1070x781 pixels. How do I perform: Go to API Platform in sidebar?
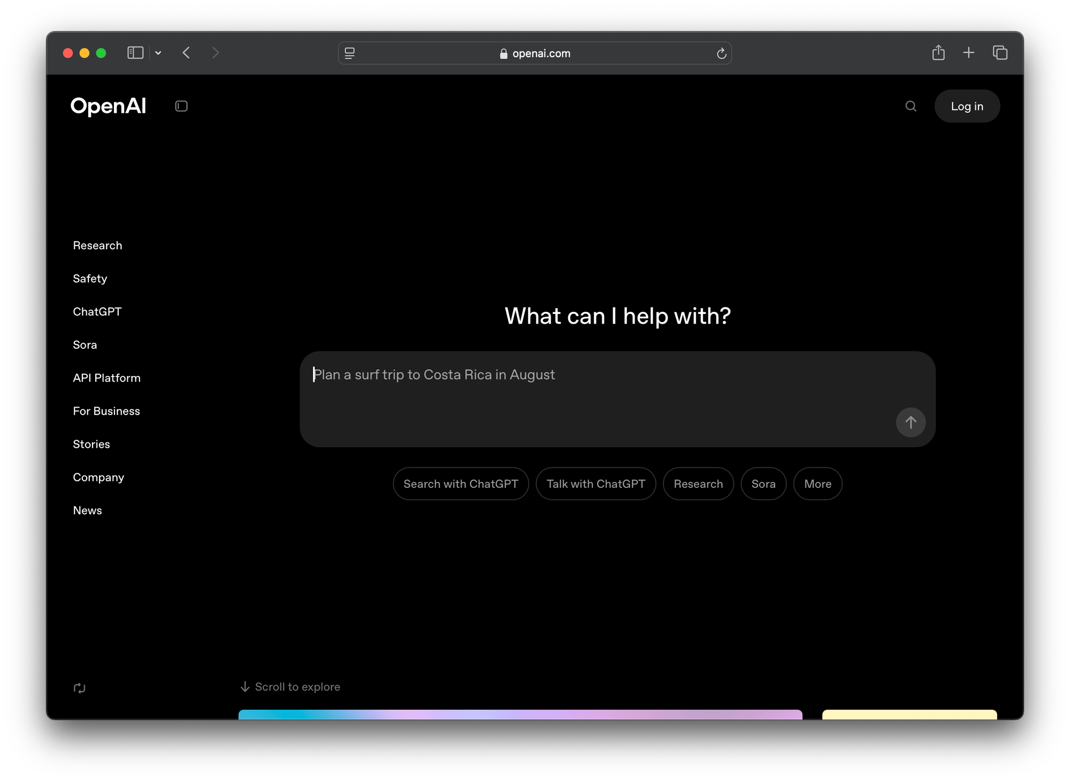click(106, 378)
